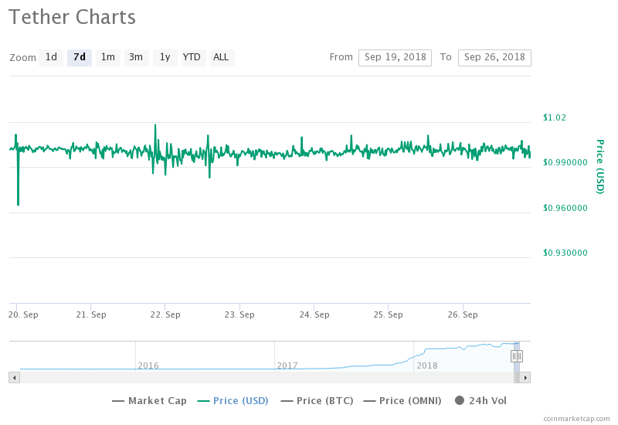Click the 25. Sep axis label
The width and height of the screenshot is (618, 425).
pyautogui.click(x=389, y=314)
